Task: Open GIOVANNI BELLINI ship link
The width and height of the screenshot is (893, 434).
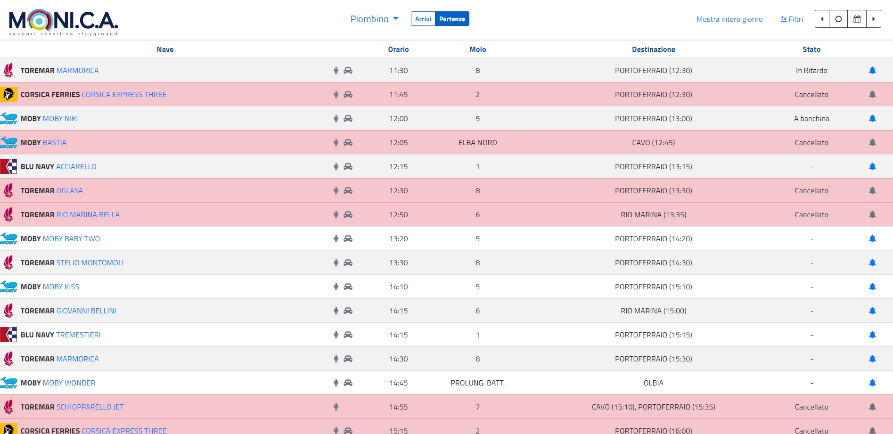Action: tap(86, 311)
